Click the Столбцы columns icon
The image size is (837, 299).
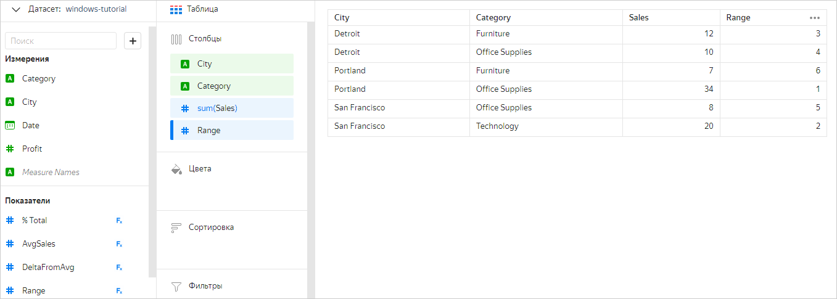176,39
